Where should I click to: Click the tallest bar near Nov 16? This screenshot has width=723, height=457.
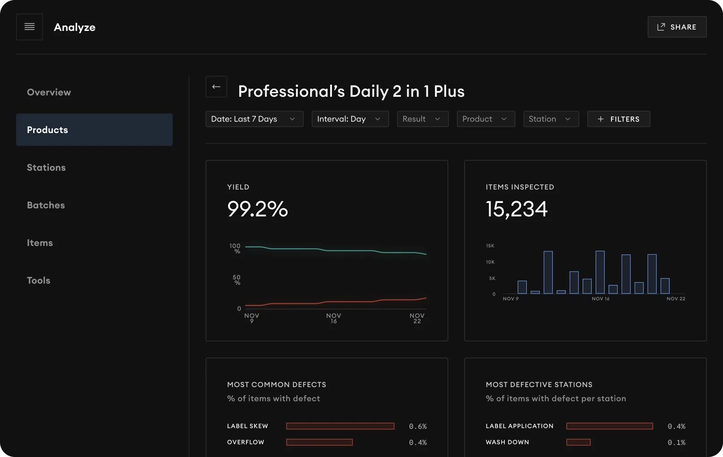tap(600, 272)
